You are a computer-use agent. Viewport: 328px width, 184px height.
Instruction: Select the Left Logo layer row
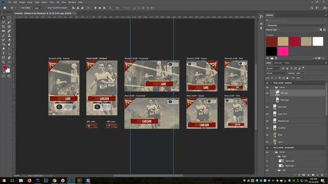point(297,93)
